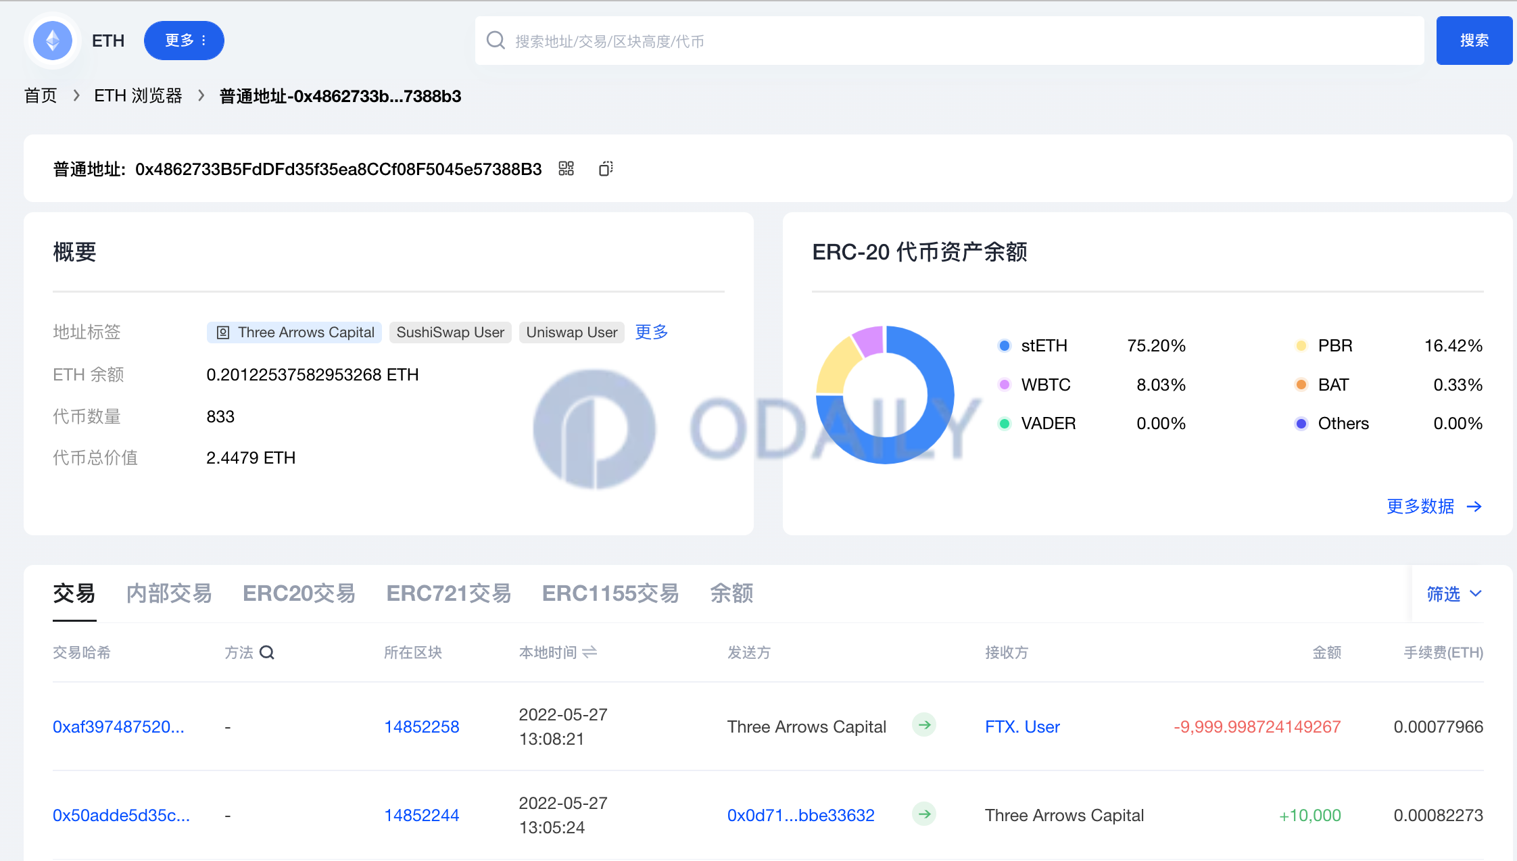
Task: Click amount -9,999.998724149267
Action: point(1257,727)
